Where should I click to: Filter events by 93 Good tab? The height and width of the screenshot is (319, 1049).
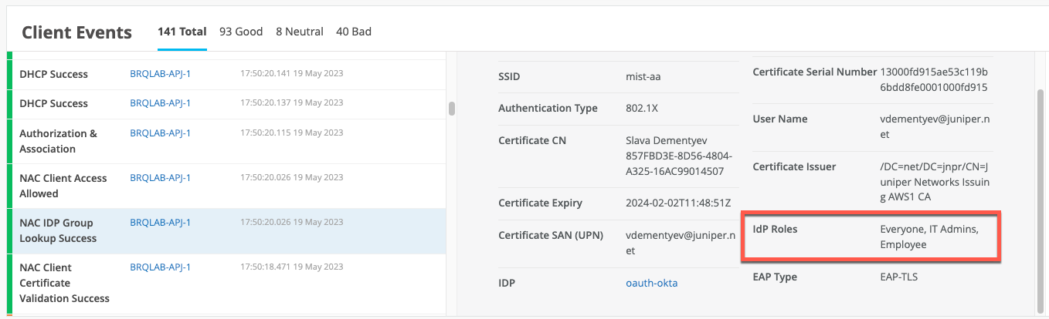pos(241,32)
